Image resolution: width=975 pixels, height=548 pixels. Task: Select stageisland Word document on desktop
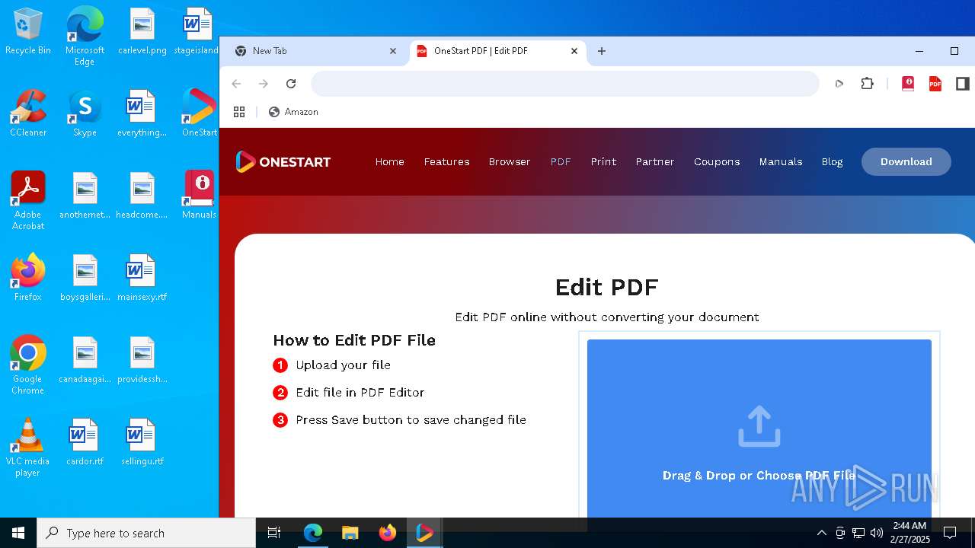(198, 32)
